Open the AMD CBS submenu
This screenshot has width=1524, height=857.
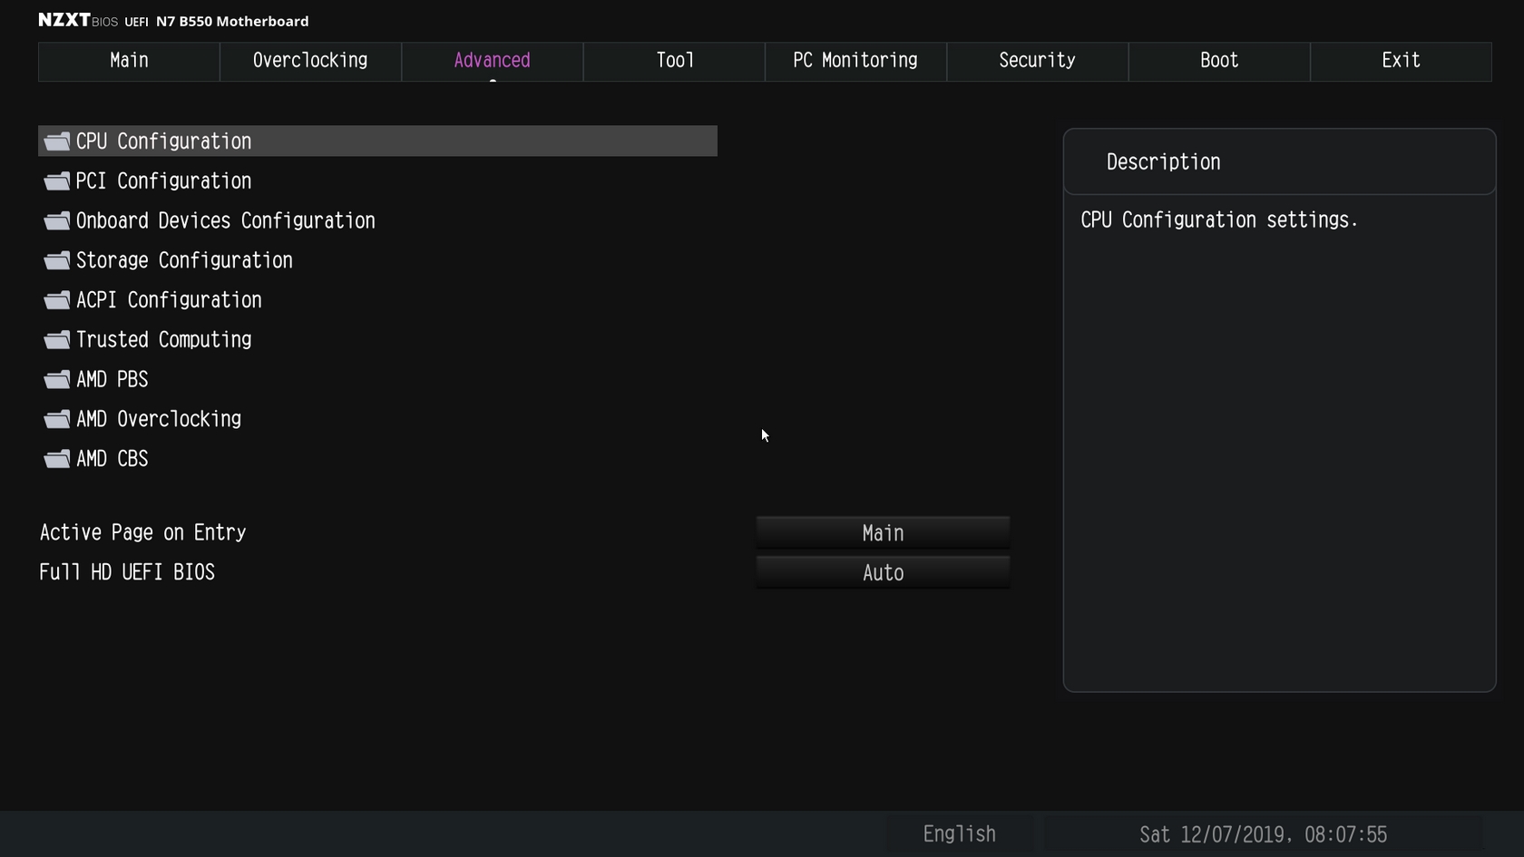pos(112,459)
